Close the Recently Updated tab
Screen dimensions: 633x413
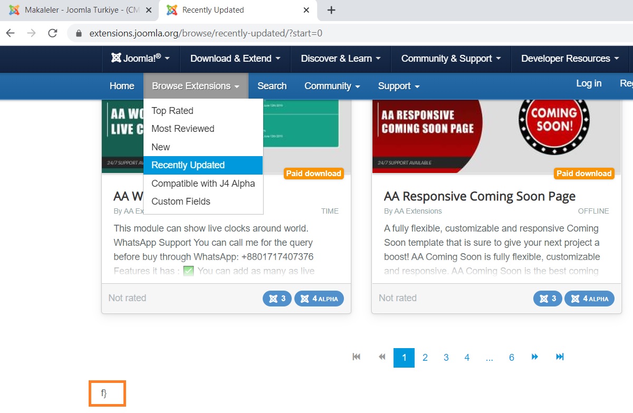(x=306, y=10)
